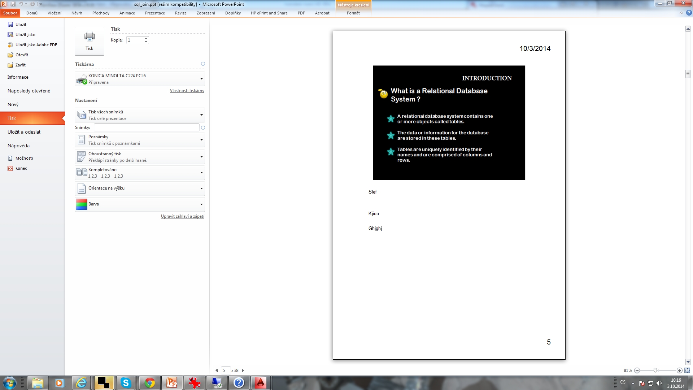Switch to the Vložení ribbon tab
693x390 pixels.
pos(55,13)
